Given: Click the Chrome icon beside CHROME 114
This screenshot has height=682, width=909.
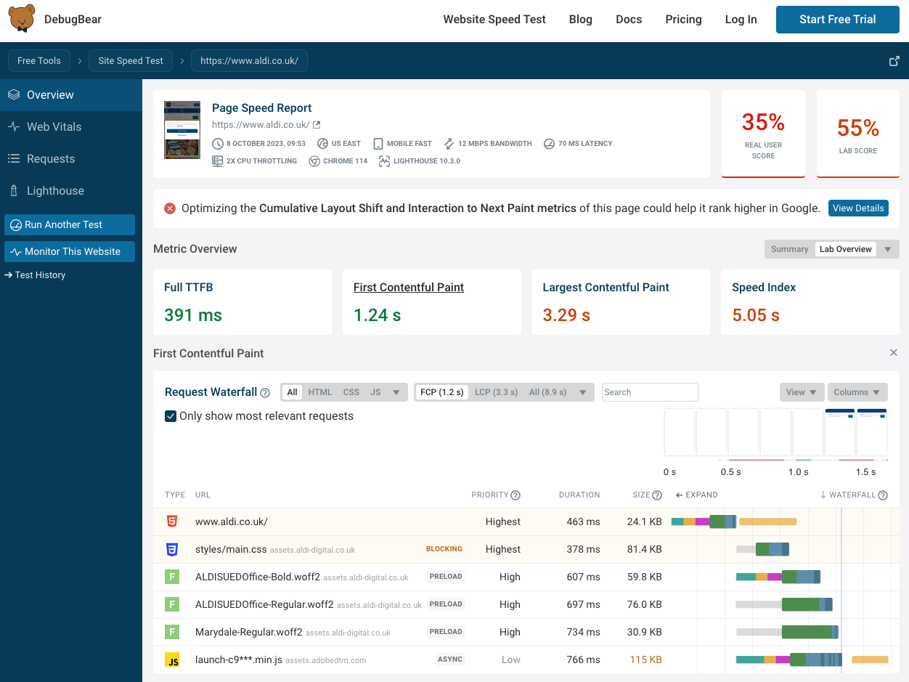Looking at the screenshot, I should point(314,161).
